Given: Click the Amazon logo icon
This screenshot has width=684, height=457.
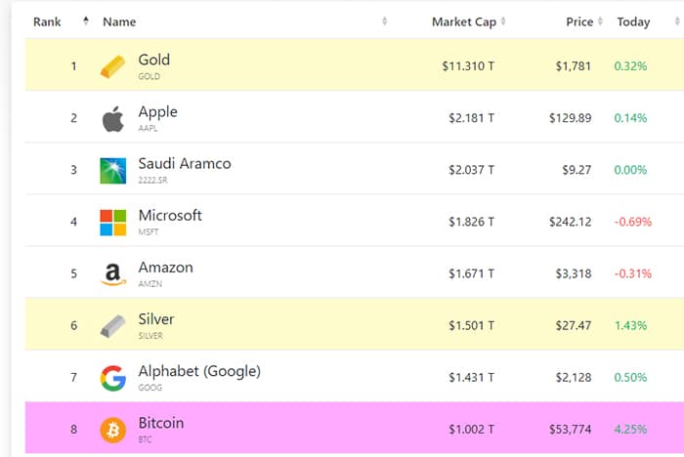Looking at the screenshot, I should tap(113, 274).
